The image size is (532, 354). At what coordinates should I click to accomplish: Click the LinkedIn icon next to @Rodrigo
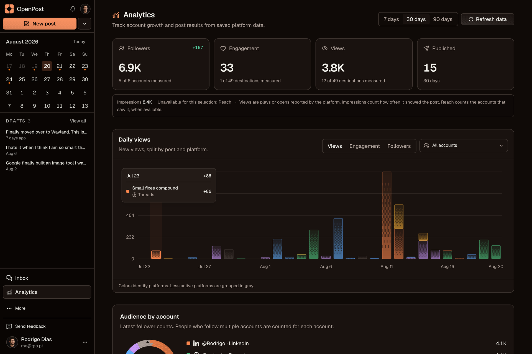click(196, 343)
